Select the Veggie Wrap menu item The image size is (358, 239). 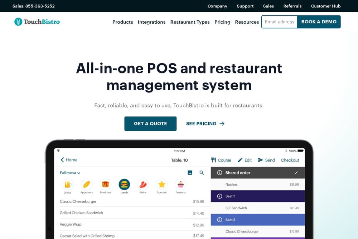[x=132, y=225]
